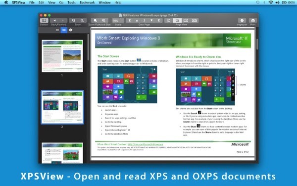The image size is (297, 186).
Task: Select two pages continuous view
Action: pos(195,20)
